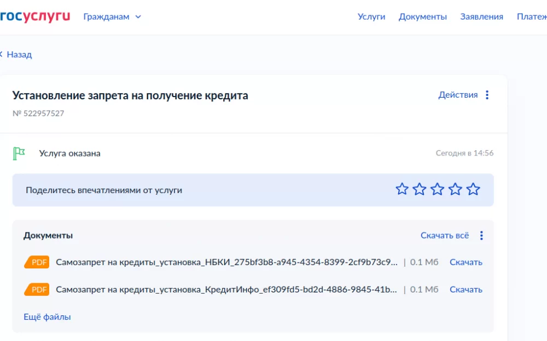Viewport: 547px width, 341px height.
Task: Click the PDF icon for the КредитИнфо document
Action: click(x=36, y=289)
